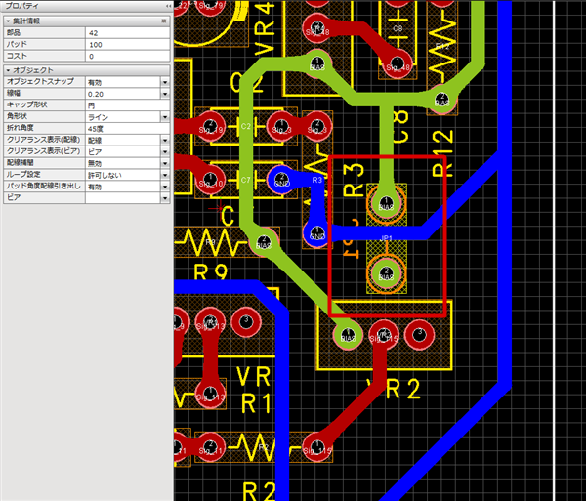Open the 配線補間 dropdown

pyautogui.click(x=165, y=162)
